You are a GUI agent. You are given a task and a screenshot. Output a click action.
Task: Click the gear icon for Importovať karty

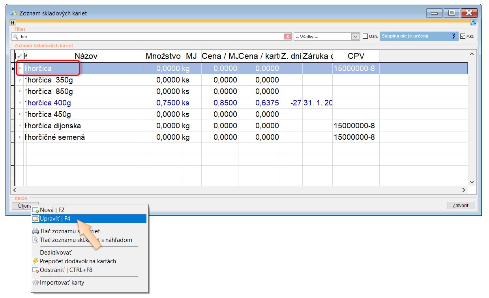(36, 283)
